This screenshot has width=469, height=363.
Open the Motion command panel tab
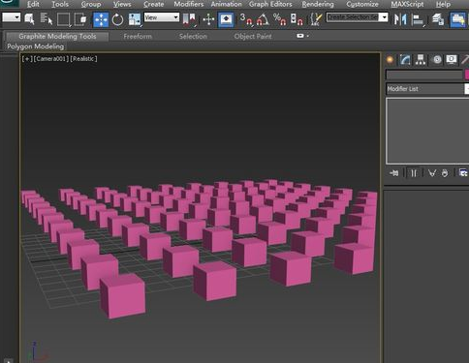(x=437, y=60)
